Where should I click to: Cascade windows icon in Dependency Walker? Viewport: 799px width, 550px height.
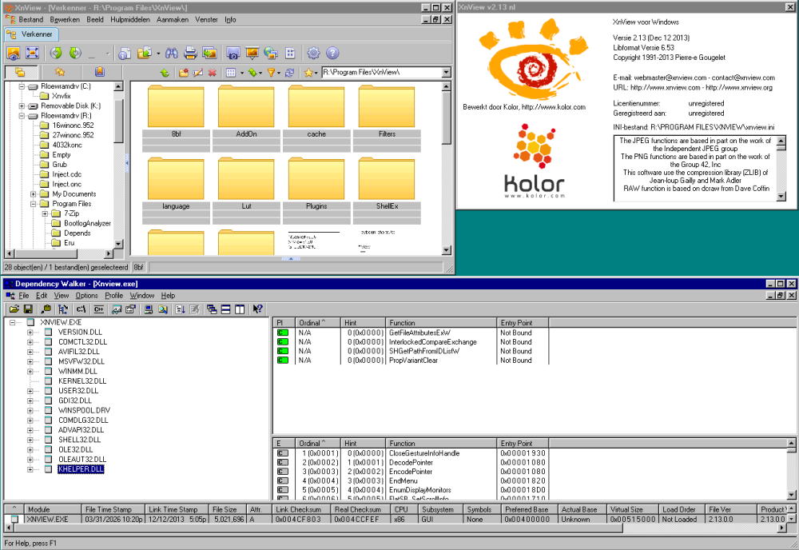click(x=212, y=309)
